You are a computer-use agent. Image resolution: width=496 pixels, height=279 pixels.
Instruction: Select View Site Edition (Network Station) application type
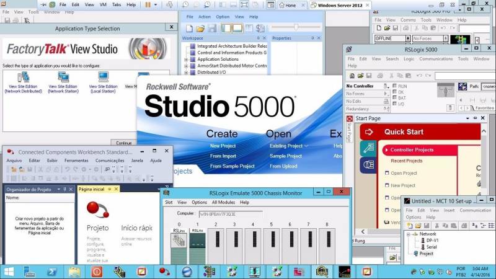(63, 82)
